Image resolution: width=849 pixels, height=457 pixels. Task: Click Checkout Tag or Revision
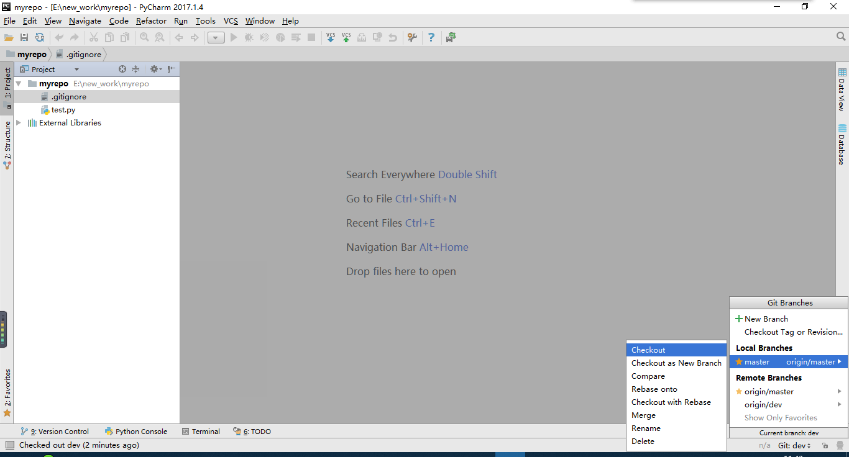pos(789,332)
